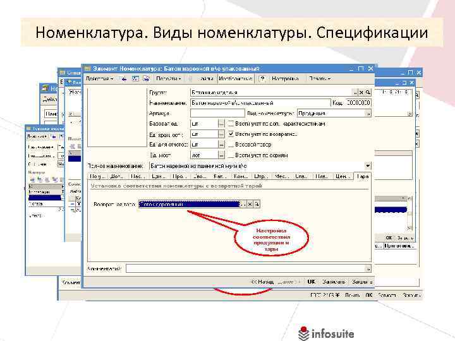
Task: Click into the empty Артикул field
Action: (x=217, y=114)
